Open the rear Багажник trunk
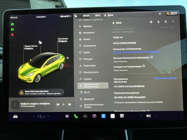187x140 pixels. click(63, 40)
